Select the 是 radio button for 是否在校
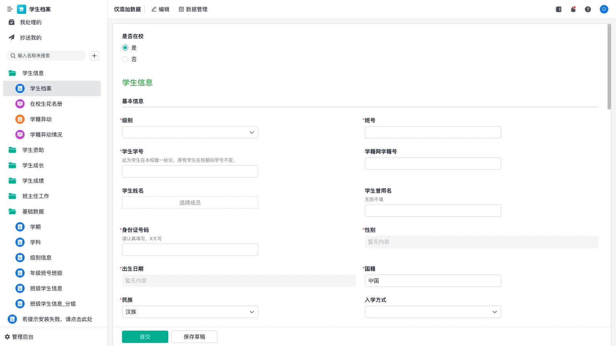This screenshot has width=616, height=346. [x=125, y=48]
